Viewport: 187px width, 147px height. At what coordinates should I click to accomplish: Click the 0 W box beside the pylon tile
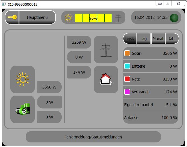79,57
